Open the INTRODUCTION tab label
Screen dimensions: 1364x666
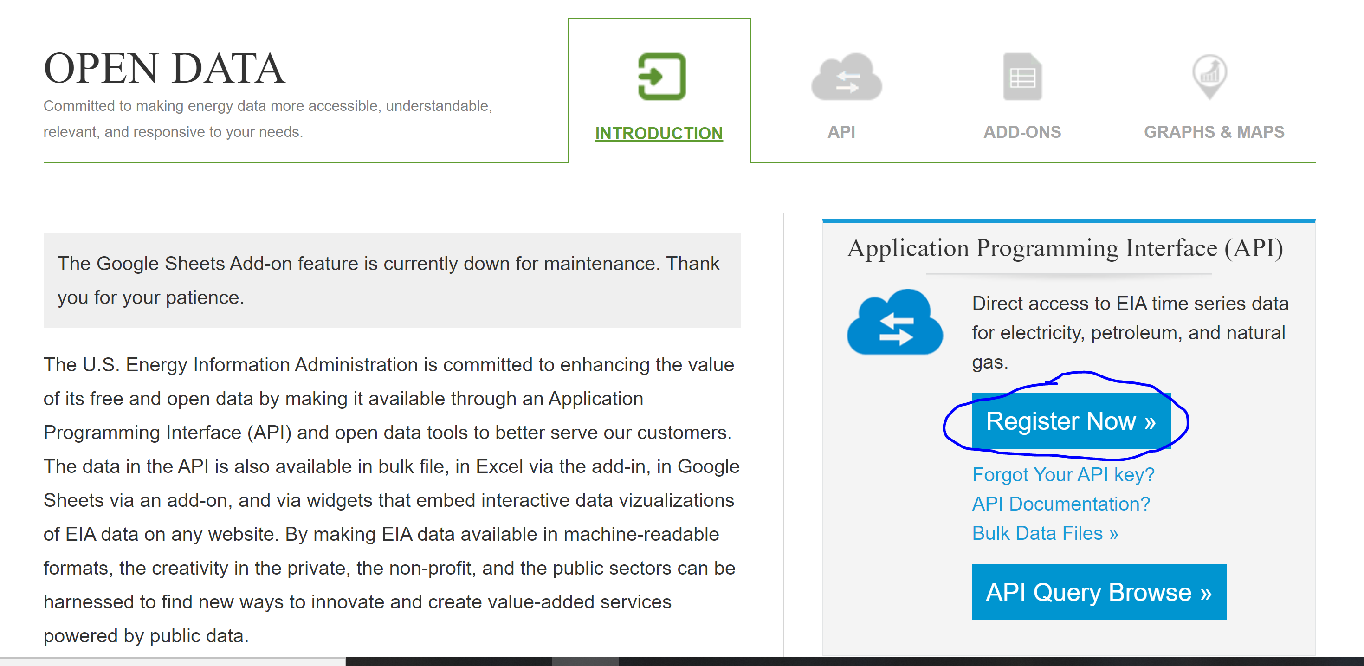pyautogui.click(x=659, y=133)
